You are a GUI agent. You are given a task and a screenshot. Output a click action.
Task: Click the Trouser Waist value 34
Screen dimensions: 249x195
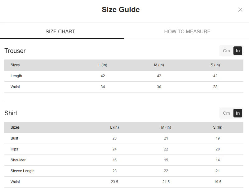pos(103,87)
